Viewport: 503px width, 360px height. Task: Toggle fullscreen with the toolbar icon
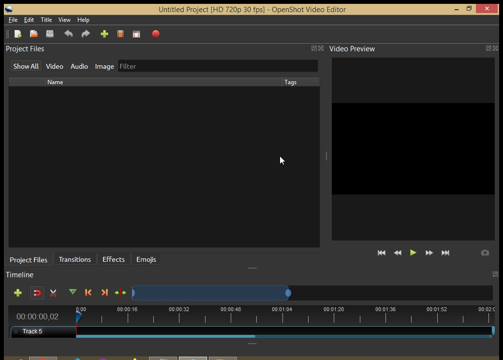136,34
